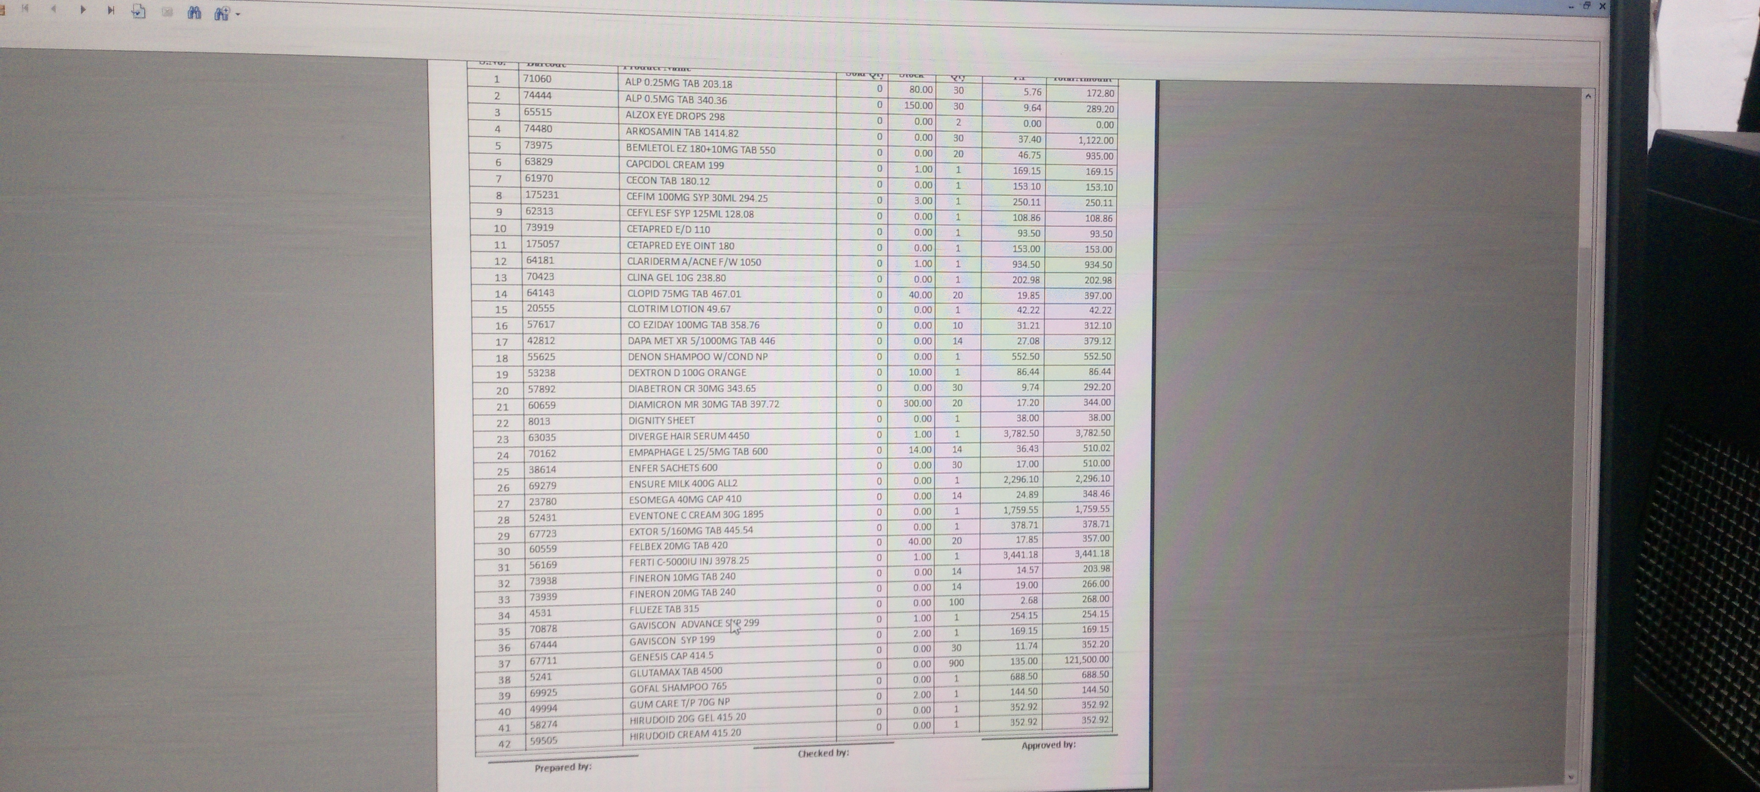Close the report viewer window
Viewport: 1760px width, 792px height.
pos(1602,6)
